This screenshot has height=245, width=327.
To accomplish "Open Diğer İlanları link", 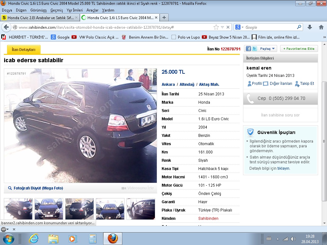I will pyautogui.click(x=278, y=84).
